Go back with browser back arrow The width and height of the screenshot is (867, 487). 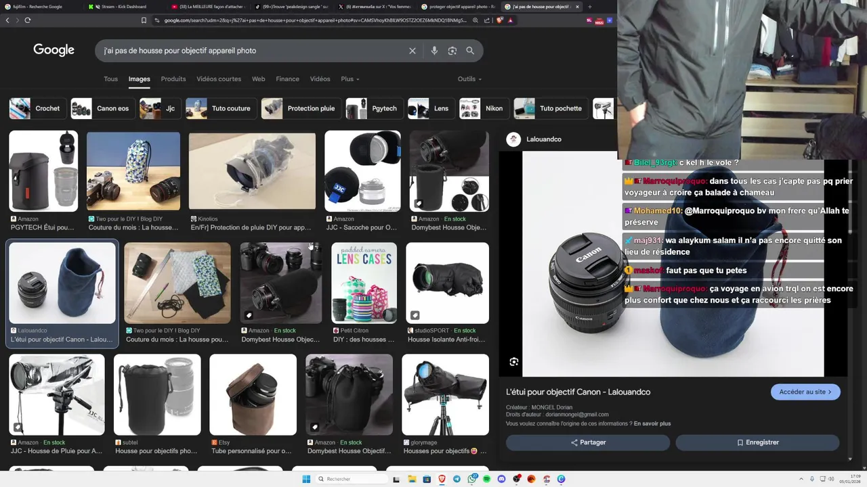coord(7,20)
